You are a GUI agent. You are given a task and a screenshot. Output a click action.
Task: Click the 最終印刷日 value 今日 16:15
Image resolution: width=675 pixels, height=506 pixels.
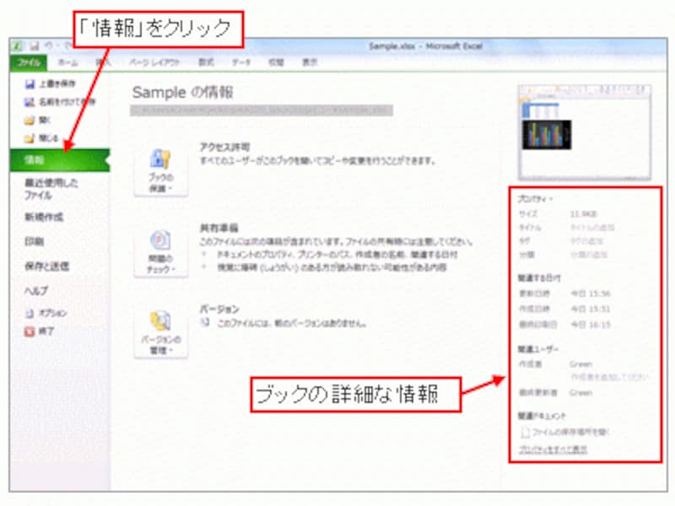point(590,325)
